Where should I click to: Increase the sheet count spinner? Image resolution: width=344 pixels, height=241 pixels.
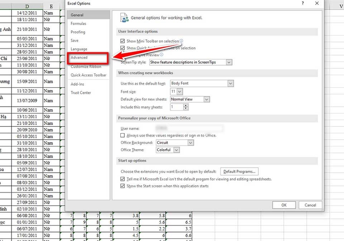click(x=186, y=106)
